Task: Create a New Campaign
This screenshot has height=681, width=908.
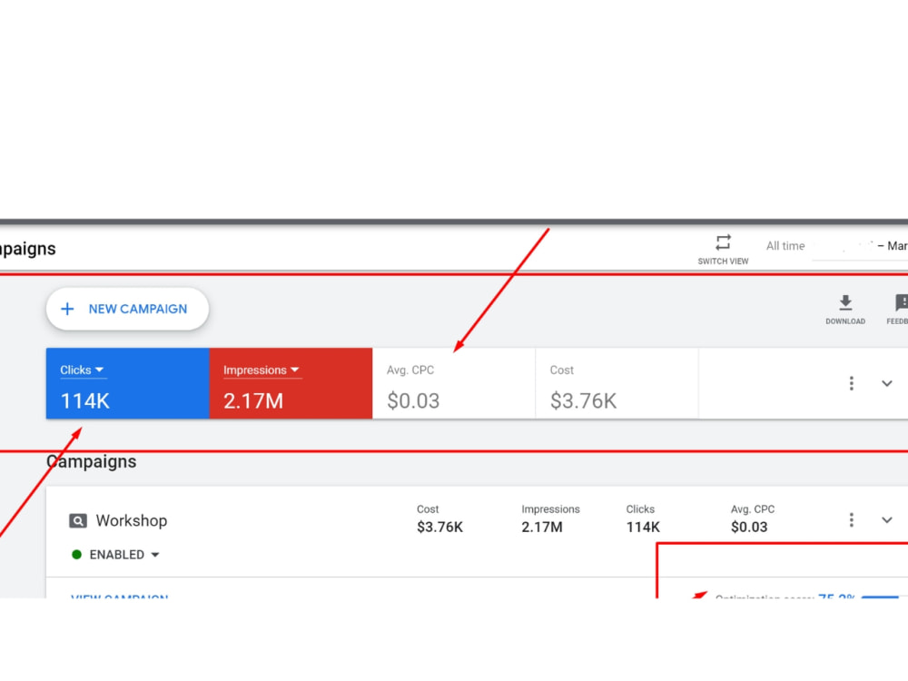Action: tap(127, 309)
